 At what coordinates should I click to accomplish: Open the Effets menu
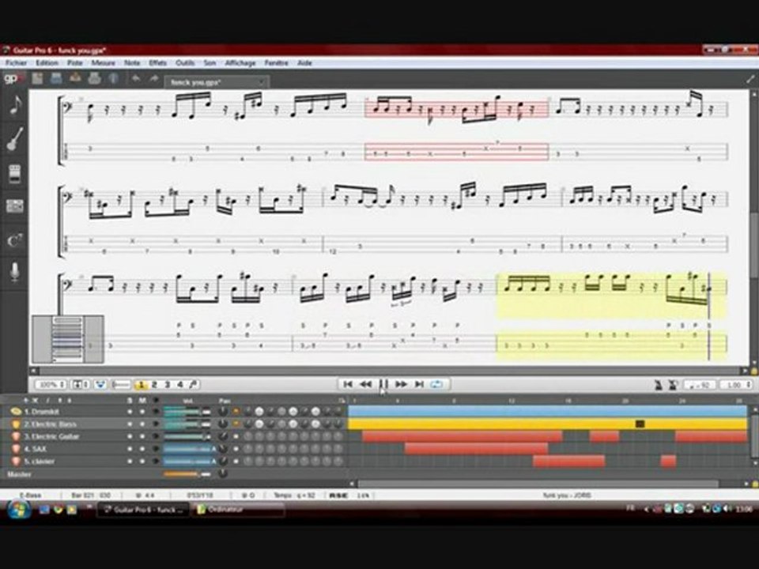click(158, 63)
